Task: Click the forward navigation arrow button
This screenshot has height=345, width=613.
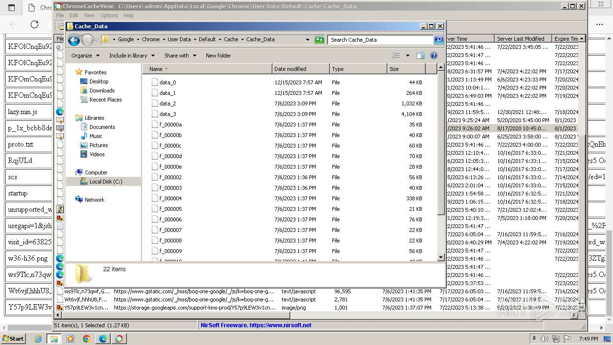Action: (x=87, y=40)
